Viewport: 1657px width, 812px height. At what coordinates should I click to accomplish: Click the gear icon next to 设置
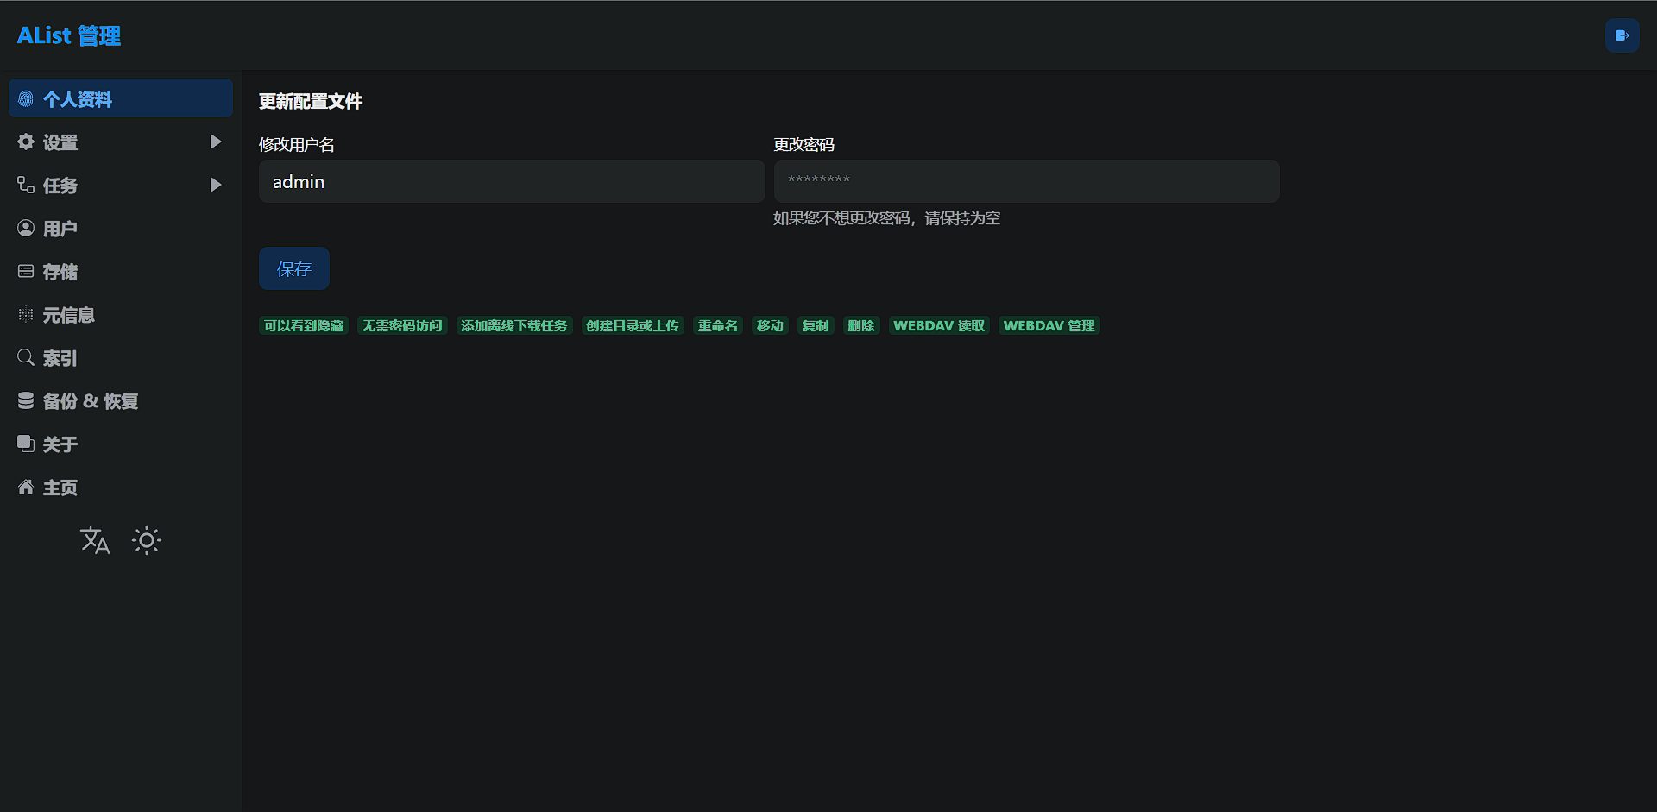tap(26, 142)
